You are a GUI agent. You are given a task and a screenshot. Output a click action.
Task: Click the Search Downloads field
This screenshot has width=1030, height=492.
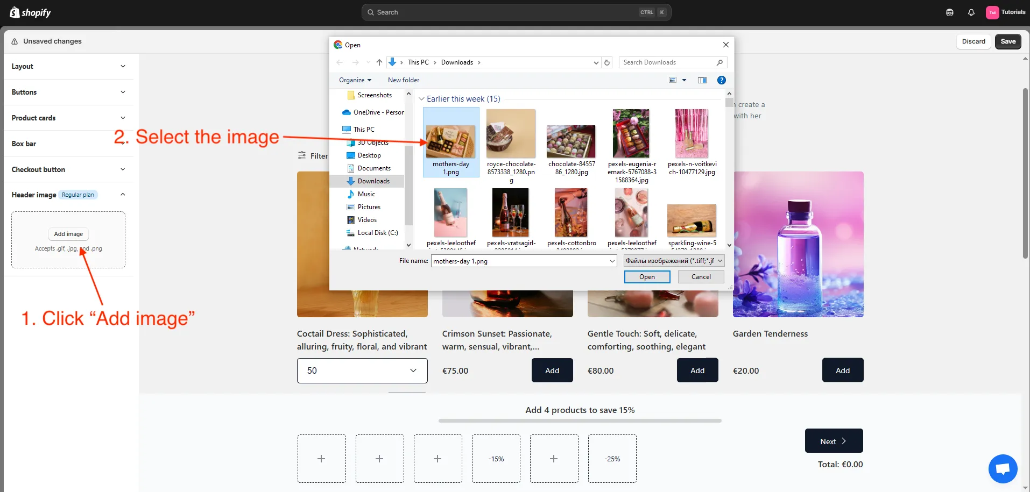667,62
